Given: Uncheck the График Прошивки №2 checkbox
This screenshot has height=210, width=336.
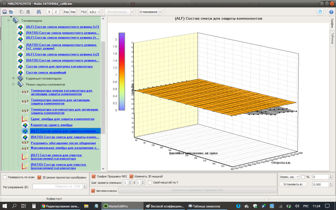Looking at the screenshot, I should tap(93, 176).
